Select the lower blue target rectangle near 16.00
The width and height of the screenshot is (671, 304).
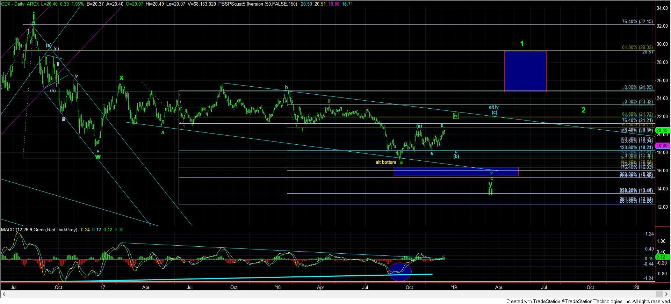click(x=456, y=172)
